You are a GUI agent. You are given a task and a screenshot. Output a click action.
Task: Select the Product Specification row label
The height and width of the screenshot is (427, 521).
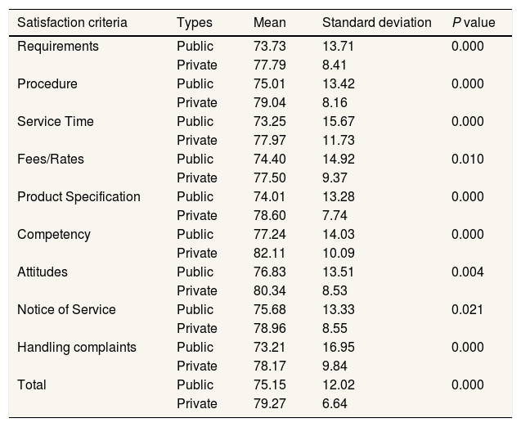click(79, 197)
